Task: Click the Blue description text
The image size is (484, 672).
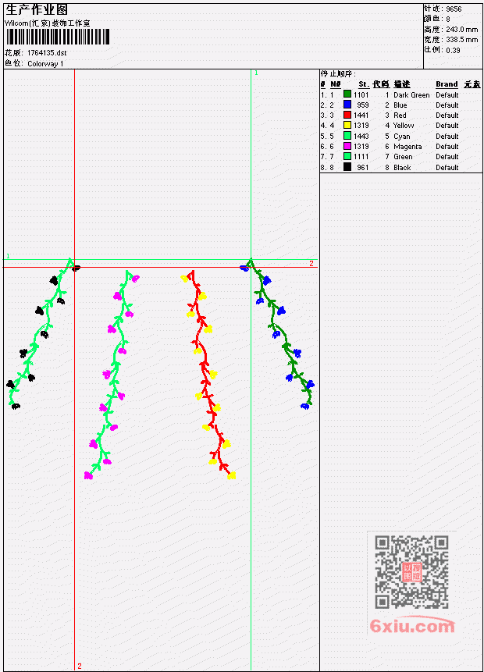Action: [x=400, y=105]
